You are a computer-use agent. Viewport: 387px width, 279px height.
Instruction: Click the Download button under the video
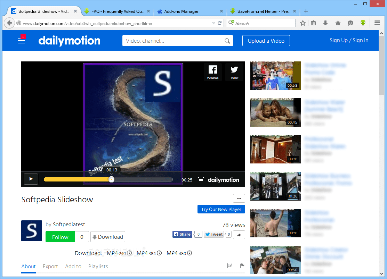point(107,237)
